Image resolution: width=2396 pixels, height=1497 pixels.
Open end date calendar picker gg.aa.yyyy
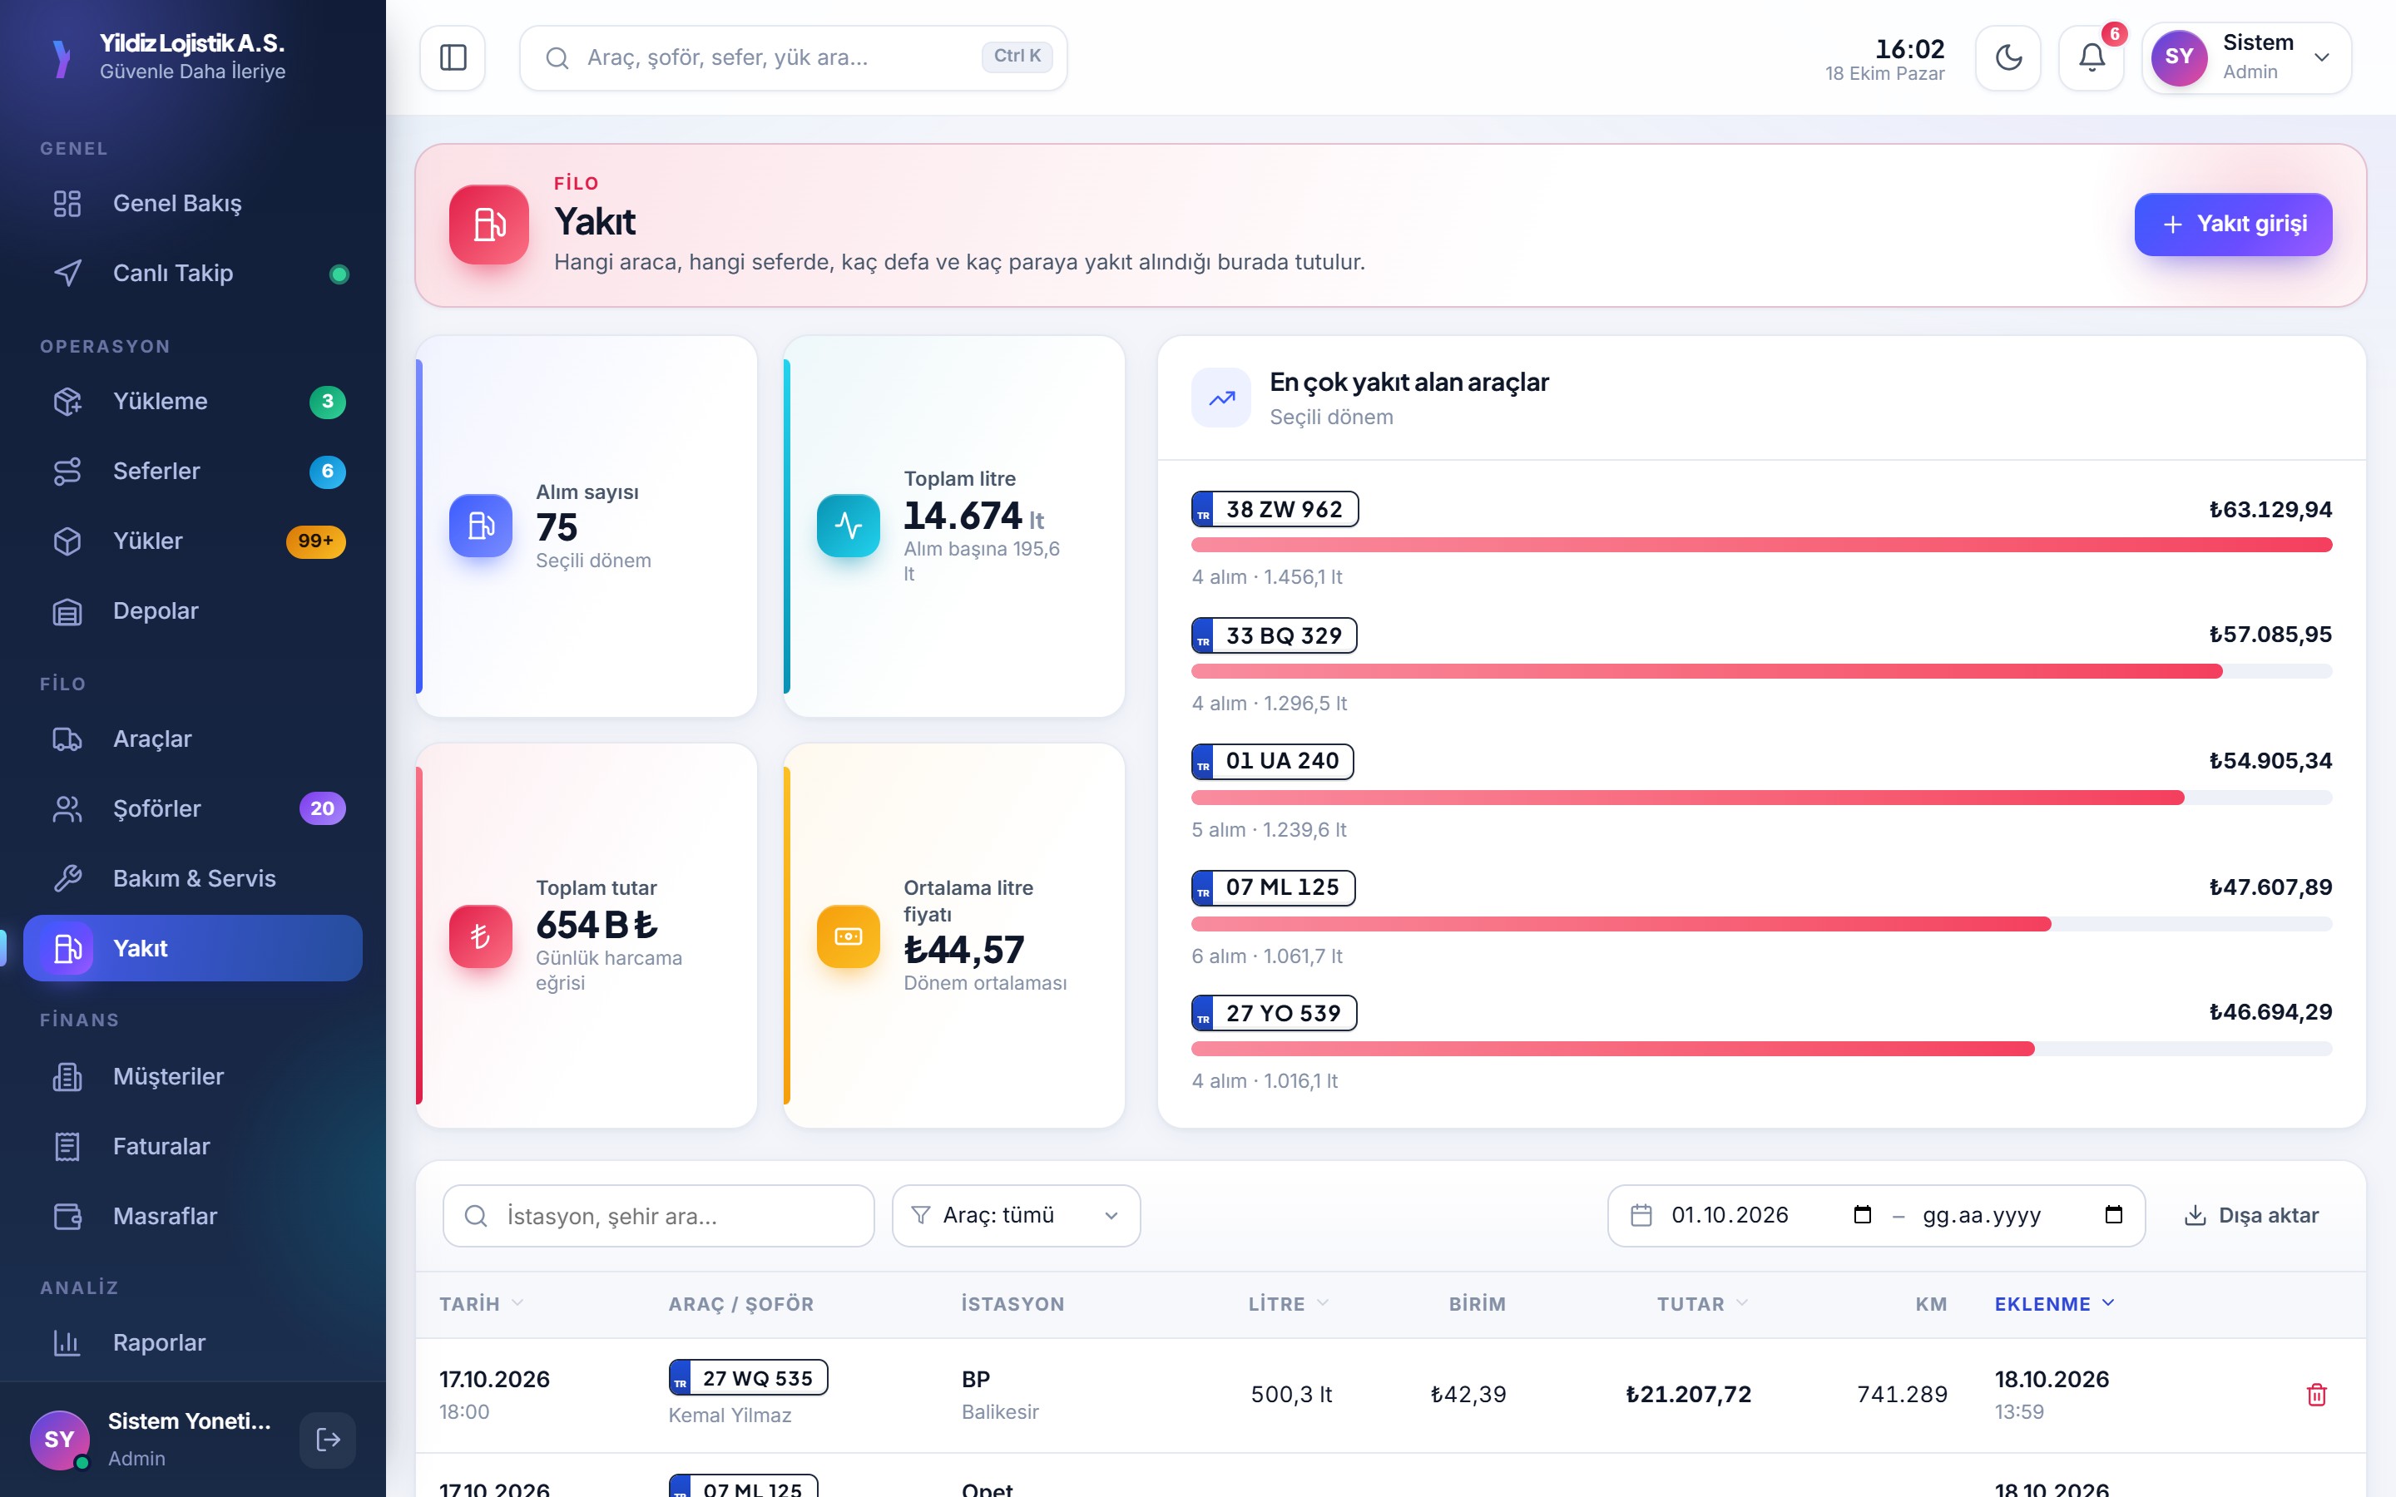(x=2113, y=1216)
